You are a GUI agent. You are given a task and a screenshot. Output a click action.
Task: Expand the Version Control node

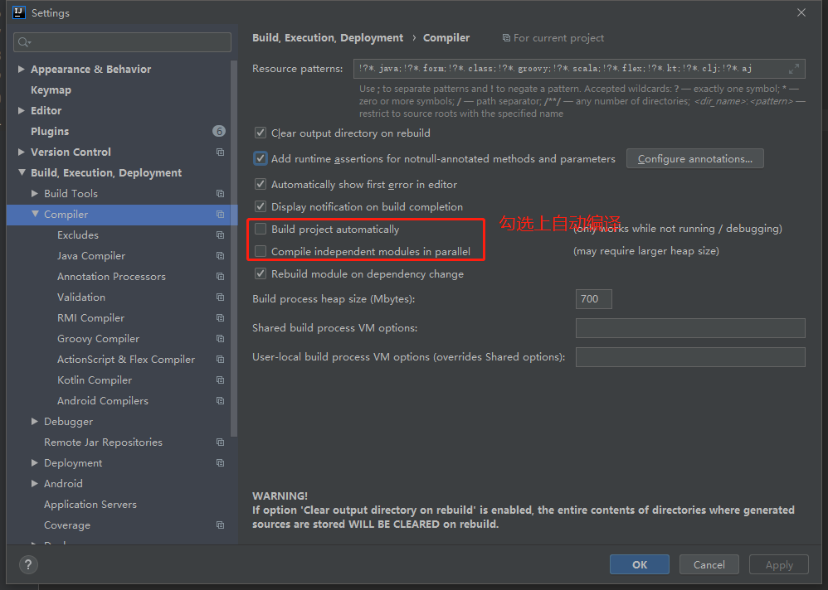pyautogui.click(x=21, y=152)
